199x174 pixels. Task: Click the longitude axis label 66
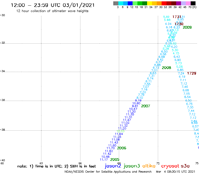[x=80, y=163]
